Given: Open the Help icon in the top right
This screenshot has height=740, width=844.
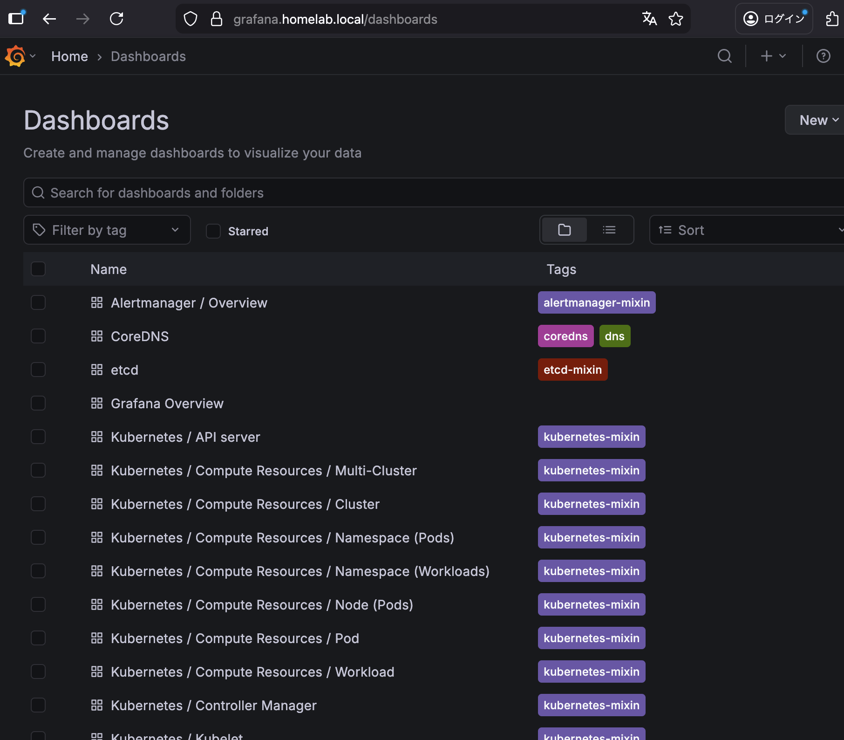Looking at the screenshot, I should [x=823, y=56].
